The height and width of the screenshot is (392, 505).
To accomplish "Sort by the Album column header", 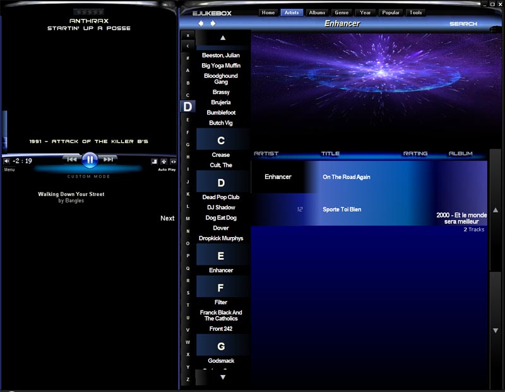I will coord(461,154).
